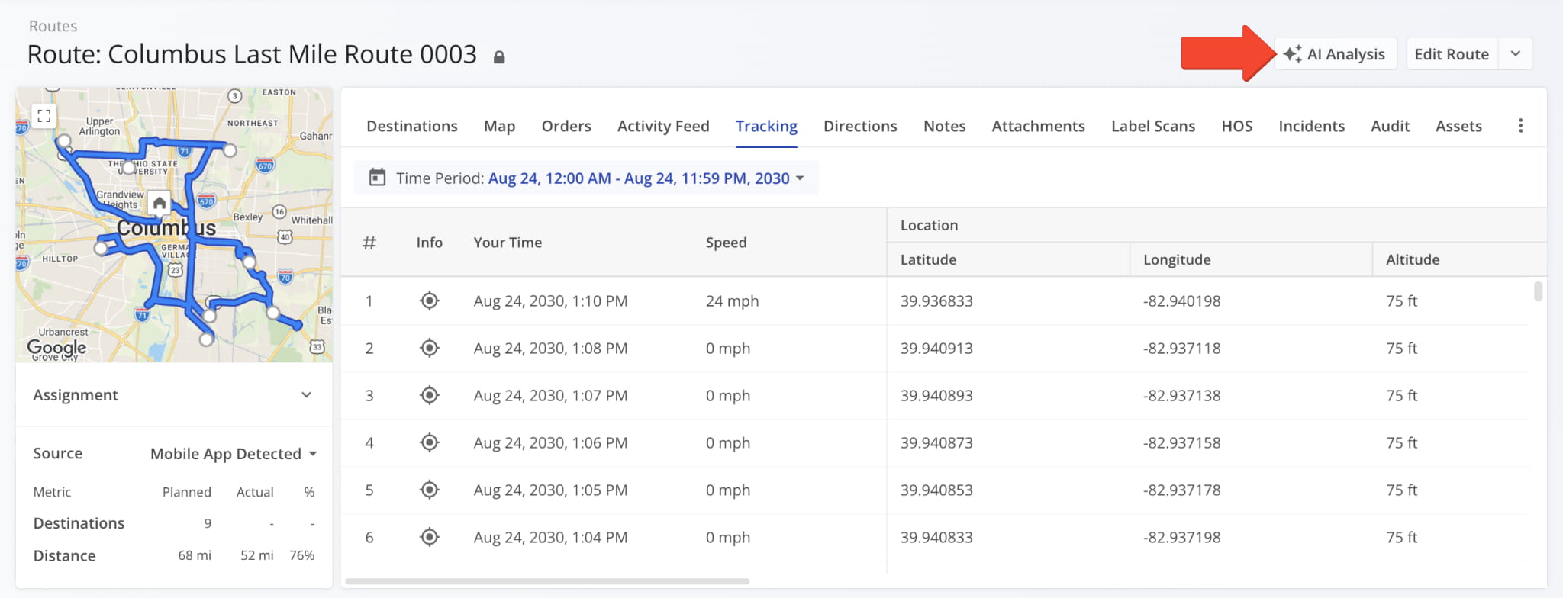Expand the Assignment section
This screenshot has height=598, width=1563.
[x=174, y=395]
